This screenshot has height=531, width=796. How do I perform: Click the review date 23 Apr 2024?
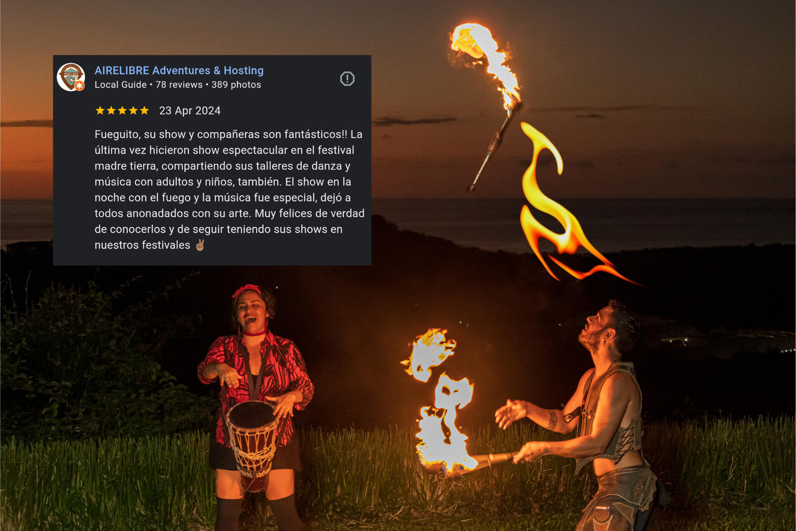click(x=190, y=111)
